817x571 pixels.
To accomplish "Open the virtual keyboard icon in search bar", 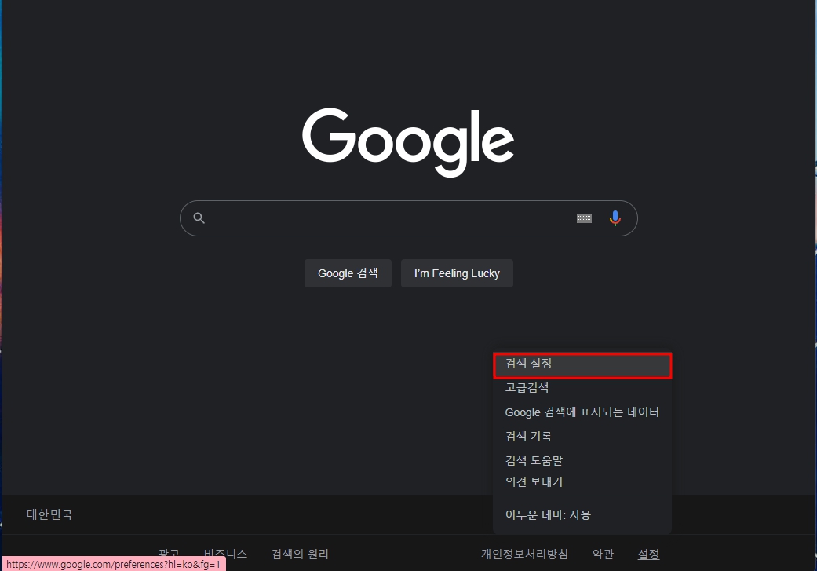I will point(584,218).
